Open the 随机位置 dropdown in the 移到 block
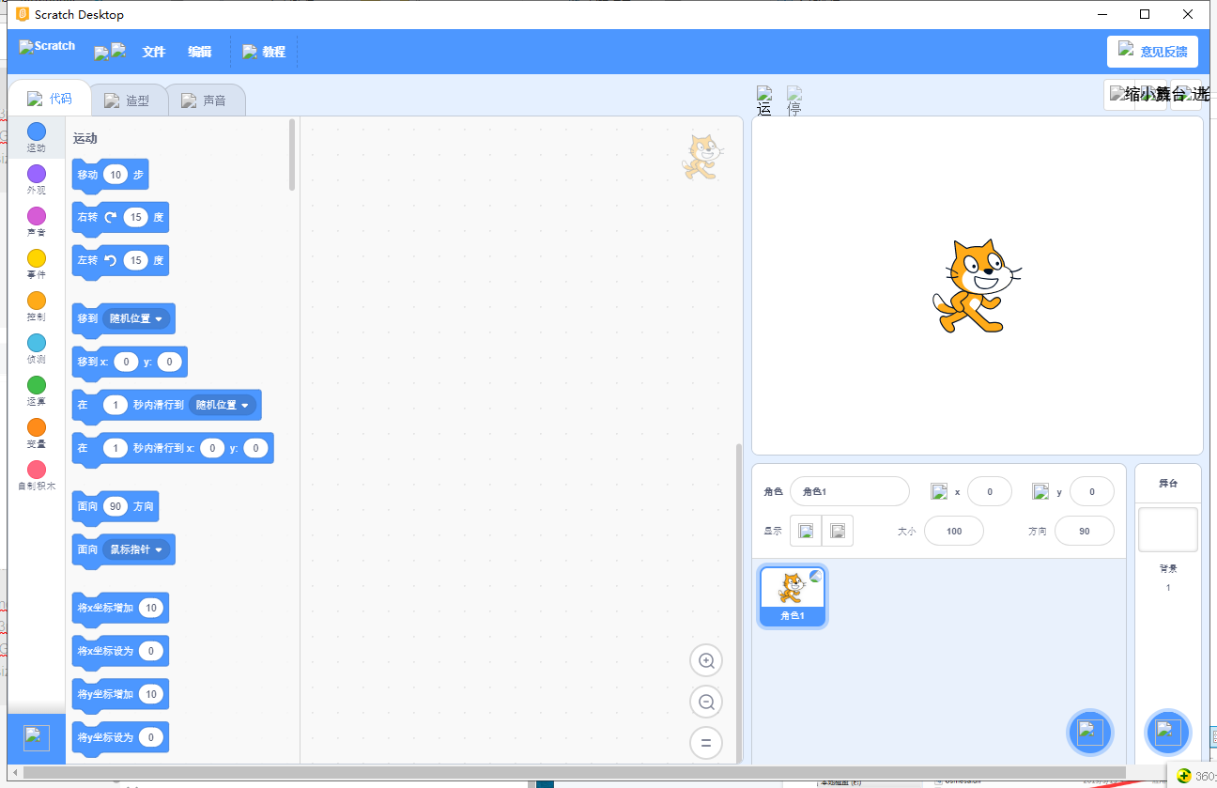The width and height of the screenshot is (1217, 788). tap(136, 318)
